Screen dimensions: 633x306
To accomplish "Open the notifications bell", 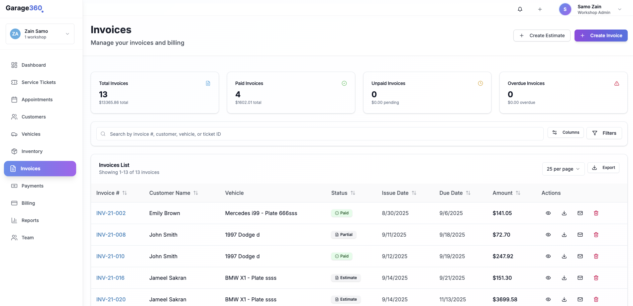I will coord(520,9).
